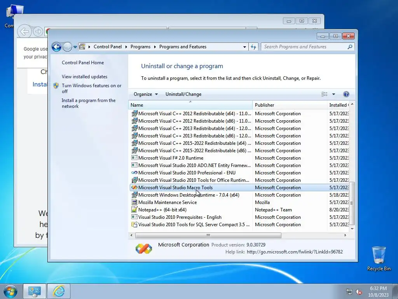Image resolution: width=398 pixels, height=299 pixels.
Task: Open the recent pages dropdown beside the nav arrows
Action: click(75, 47)
